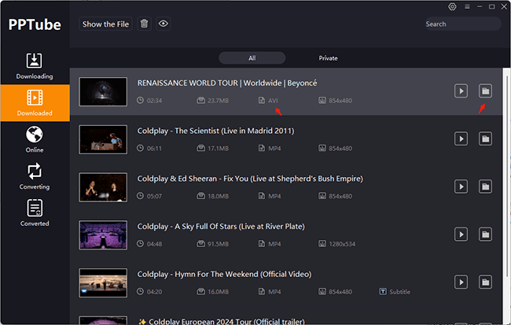
Task: Play Hymn For The Weekend video
Action: pyautogui.click(x=461, y=283)
